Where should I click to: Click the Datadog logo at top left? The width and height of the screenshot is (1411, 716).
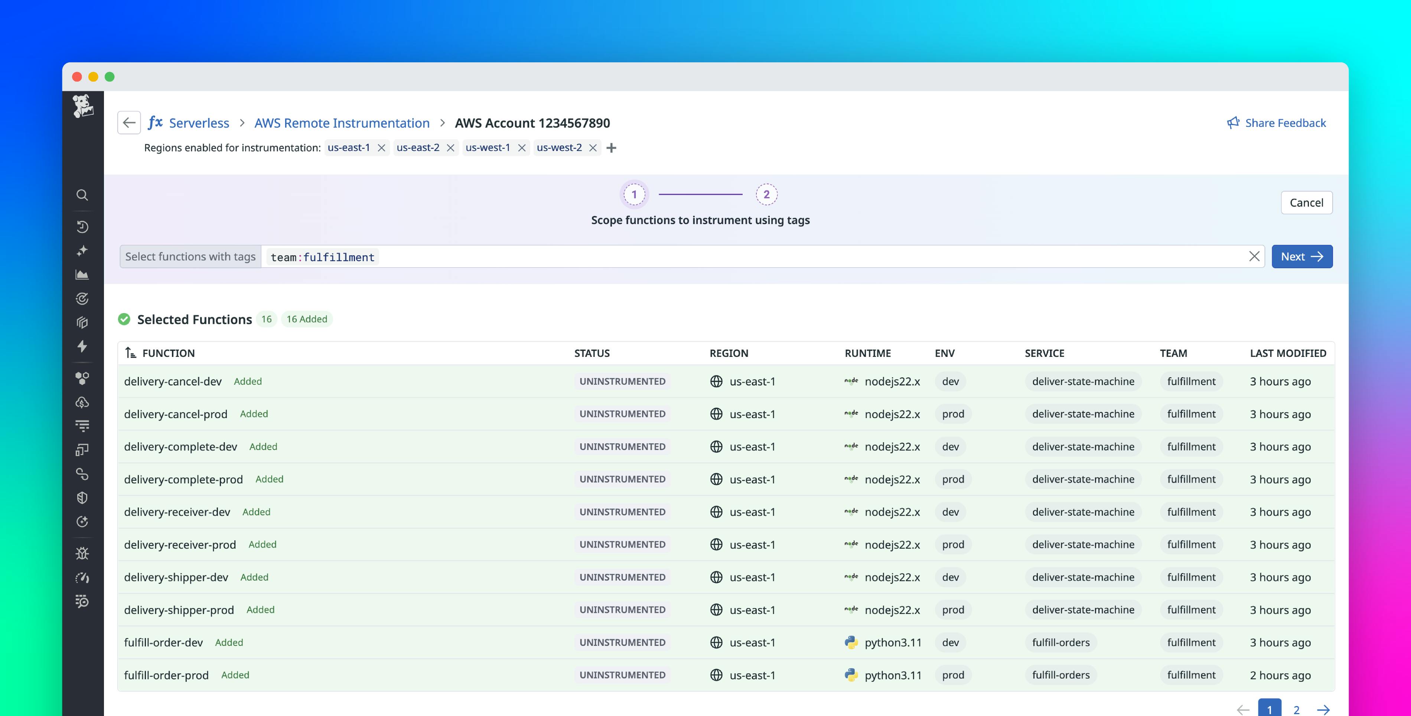pos(83,107)
